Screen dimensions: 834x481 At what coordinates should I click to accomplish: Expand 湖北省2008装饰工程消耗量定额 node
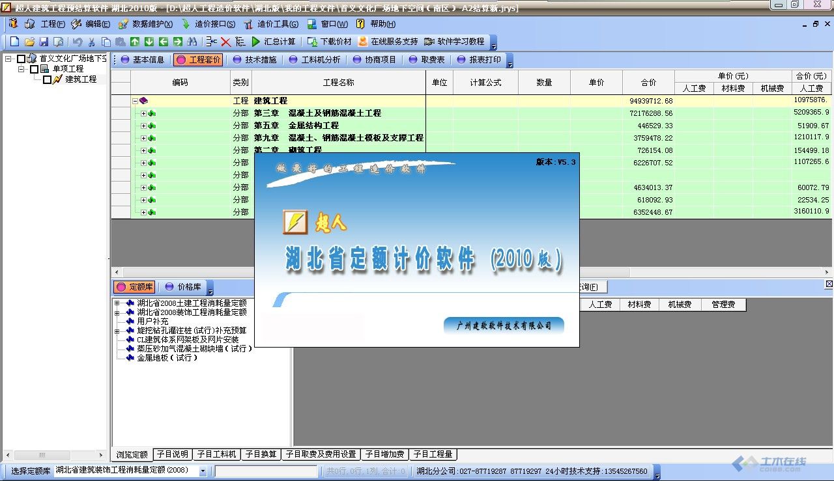click(x=117, y=312)
